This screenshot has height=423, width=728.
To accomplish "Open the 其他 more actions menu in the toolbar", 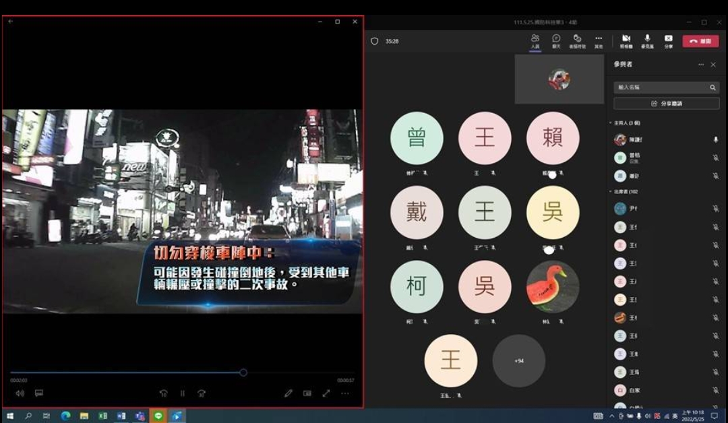I will click(x=598, y=40).
